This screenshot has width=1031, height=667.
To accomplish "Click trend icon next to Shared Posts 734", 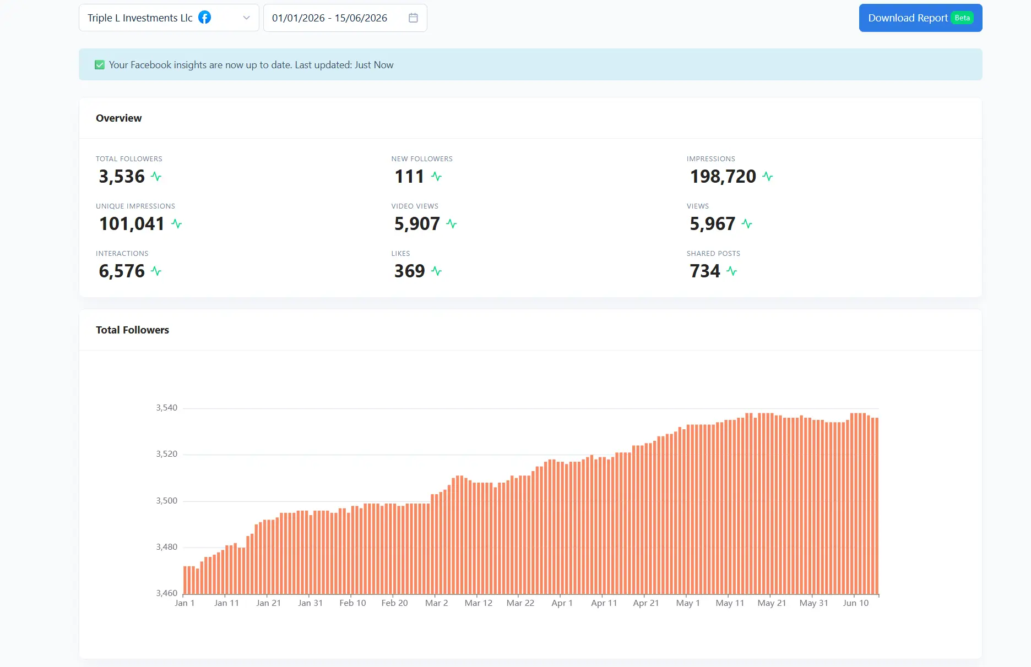I will click(731, 271).
